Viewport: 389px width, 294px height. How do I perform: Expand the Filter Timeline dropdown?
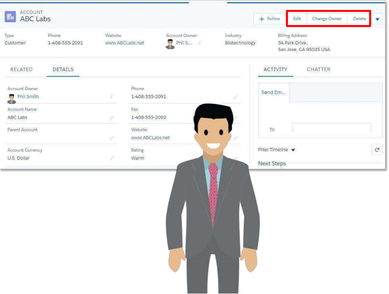click(x=293, y=150)
